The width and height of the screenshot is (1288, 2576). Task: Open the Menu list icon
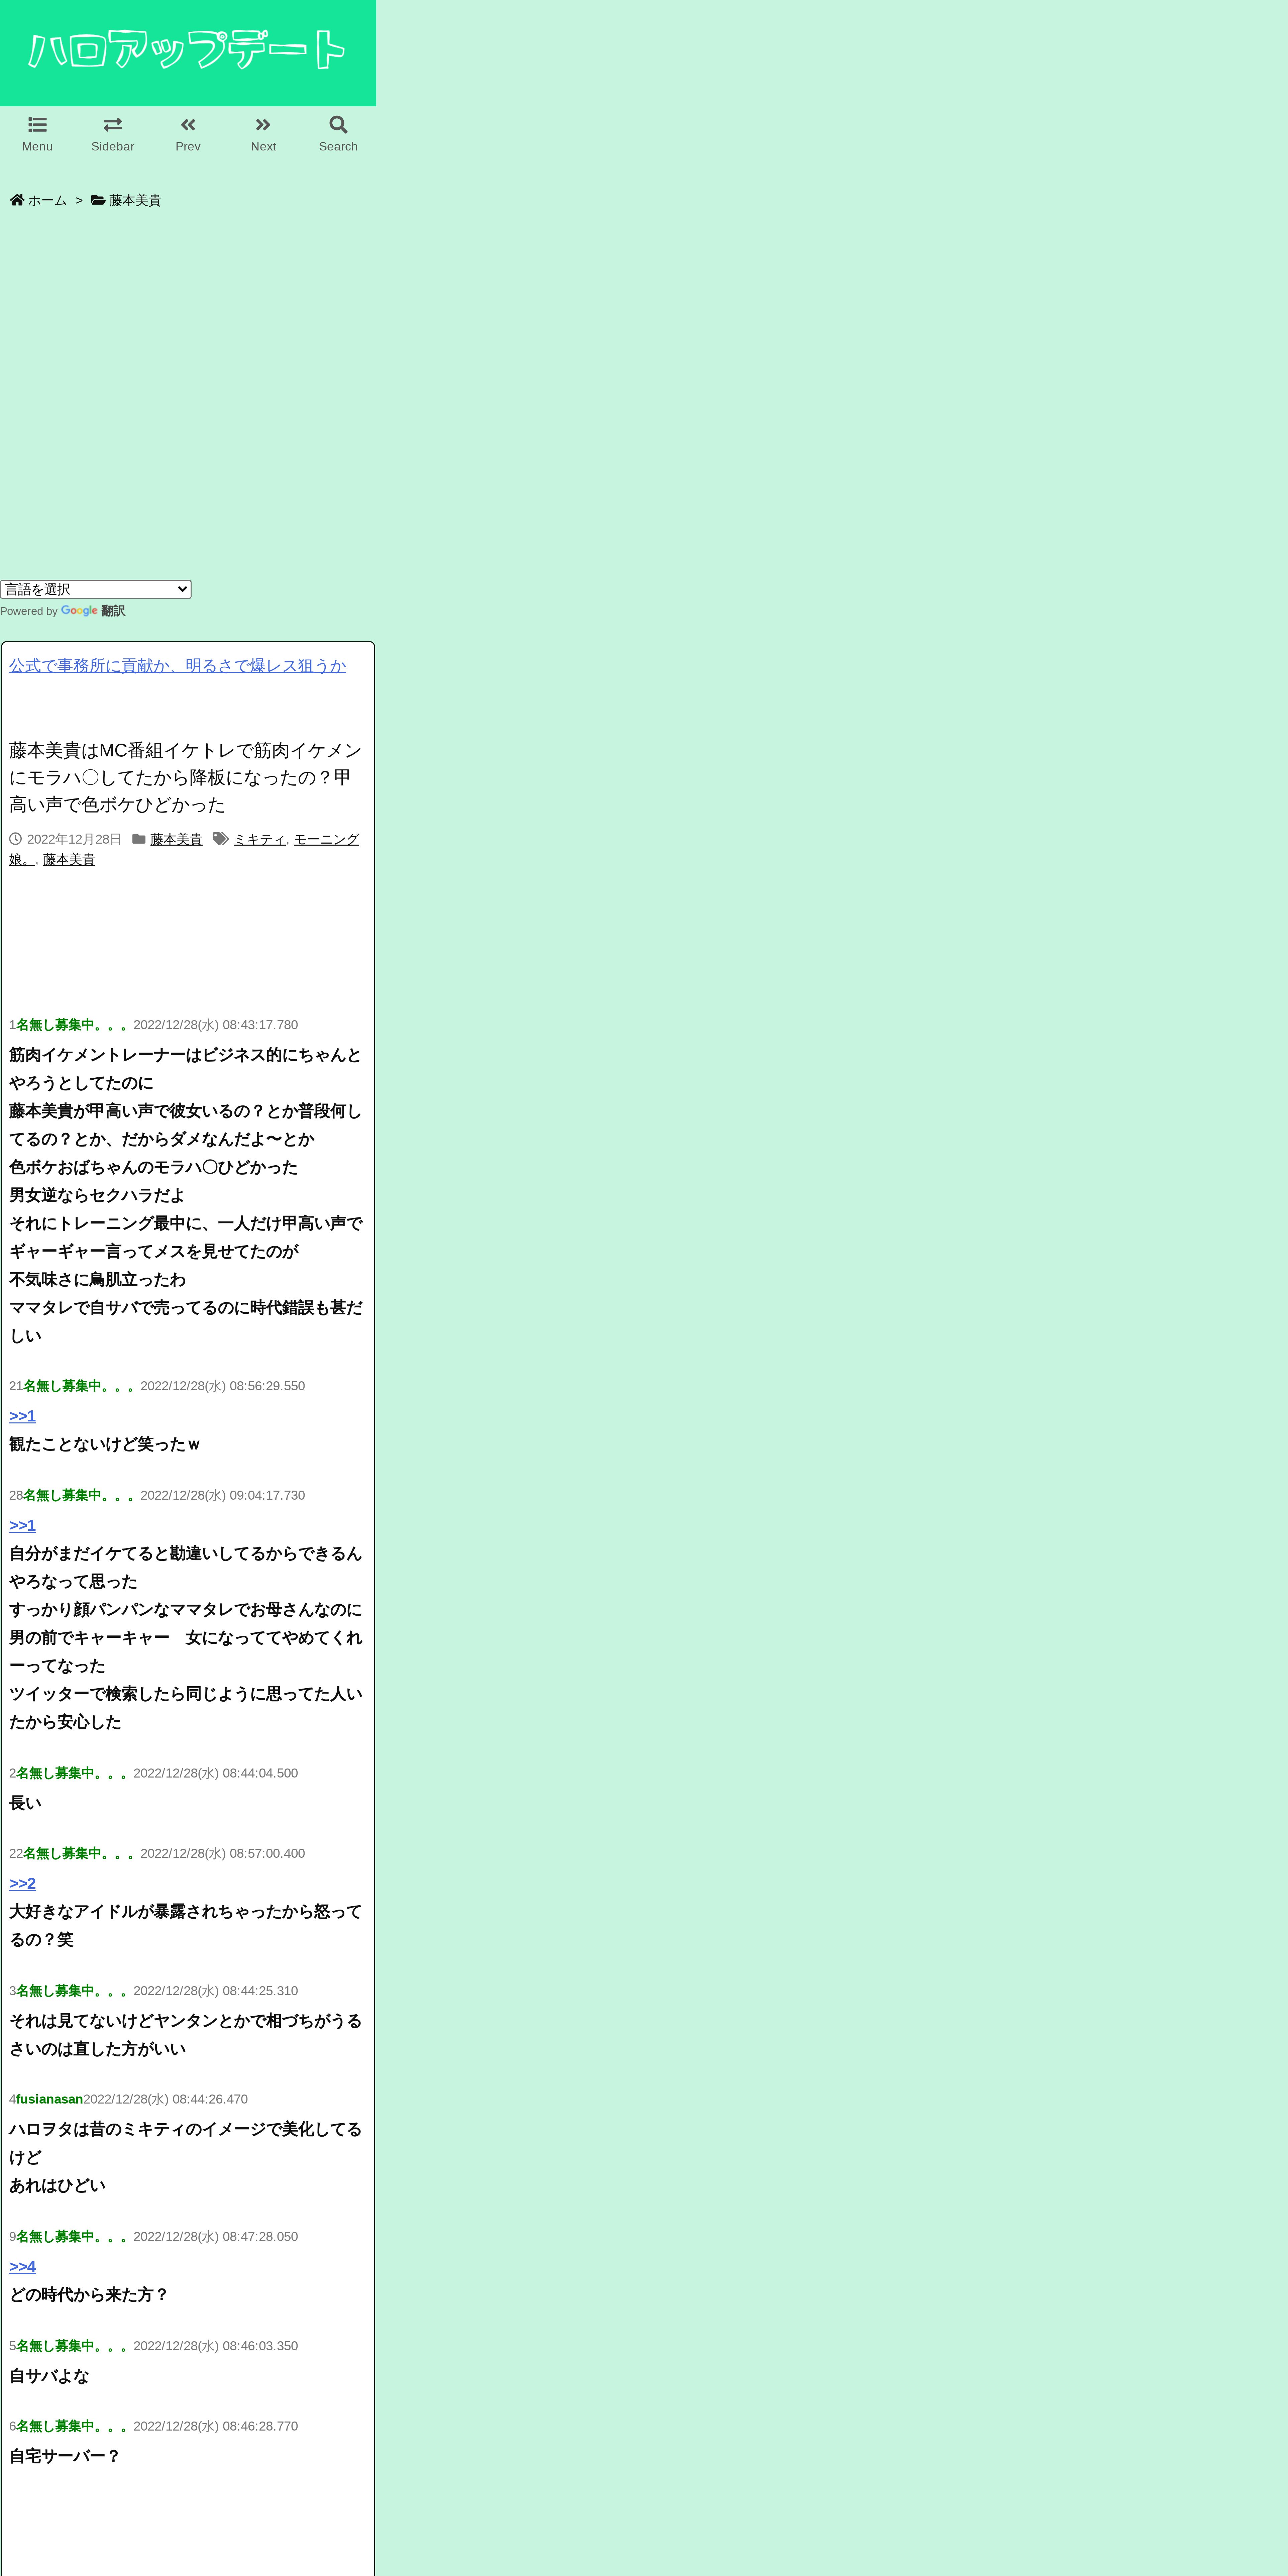(37, 125)
